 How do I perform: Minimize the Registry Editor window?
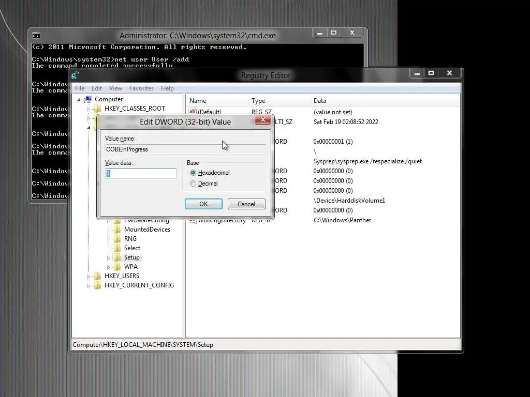pyautogui.click(x=417, y=73)
